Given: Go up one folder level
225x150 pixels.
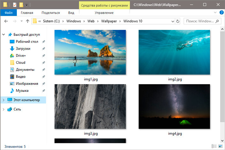Looking at the screenshot, I should 27,21.
